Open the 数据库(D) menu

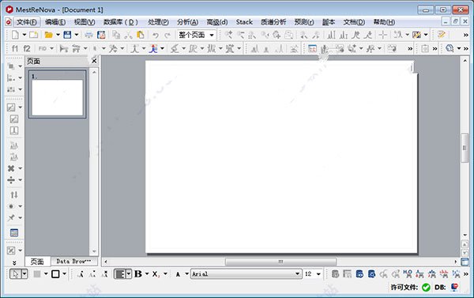click(121, 22)
